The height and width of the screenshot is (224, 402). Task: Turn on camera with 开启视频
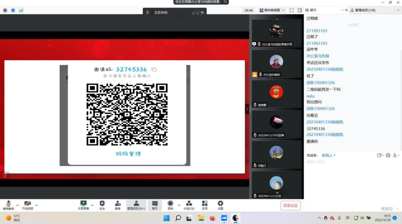(x=28, y=205)
